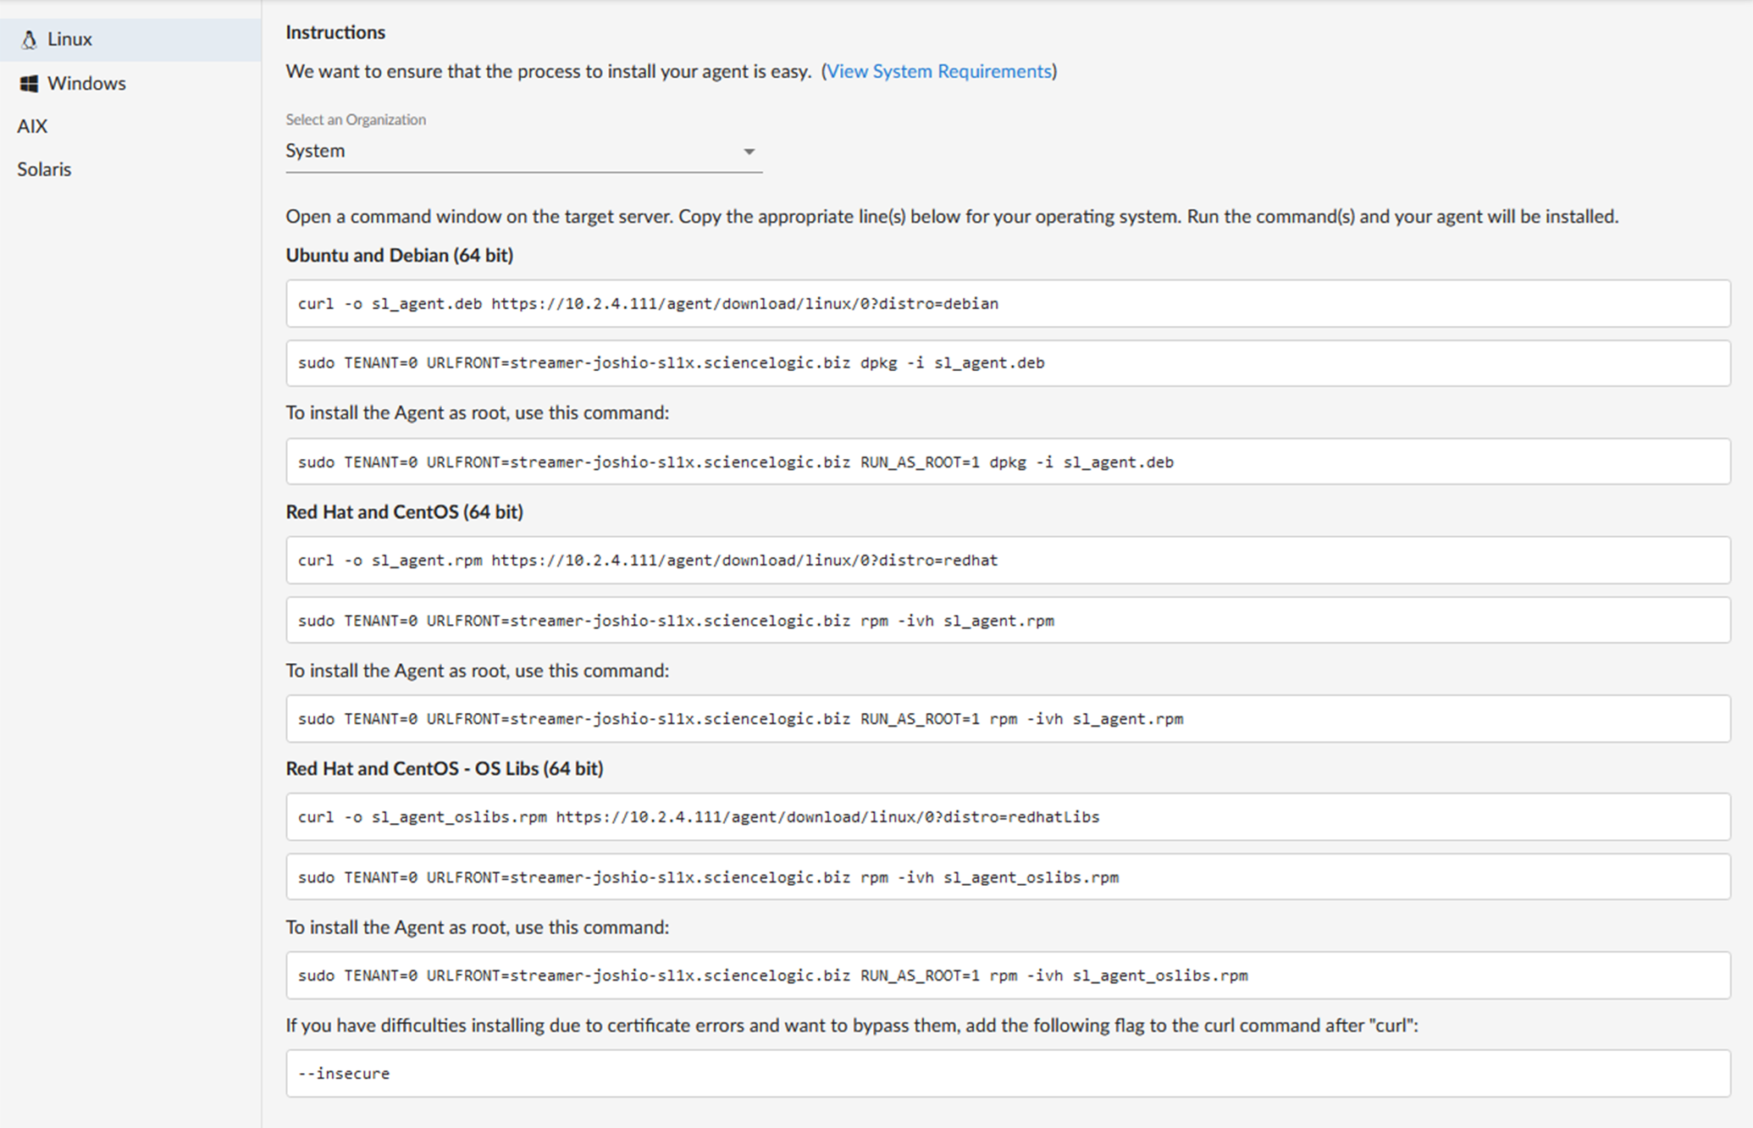Click the --insecure flag field
This screenshot has height=1128, width=1753.
tap(1008, 1074)
